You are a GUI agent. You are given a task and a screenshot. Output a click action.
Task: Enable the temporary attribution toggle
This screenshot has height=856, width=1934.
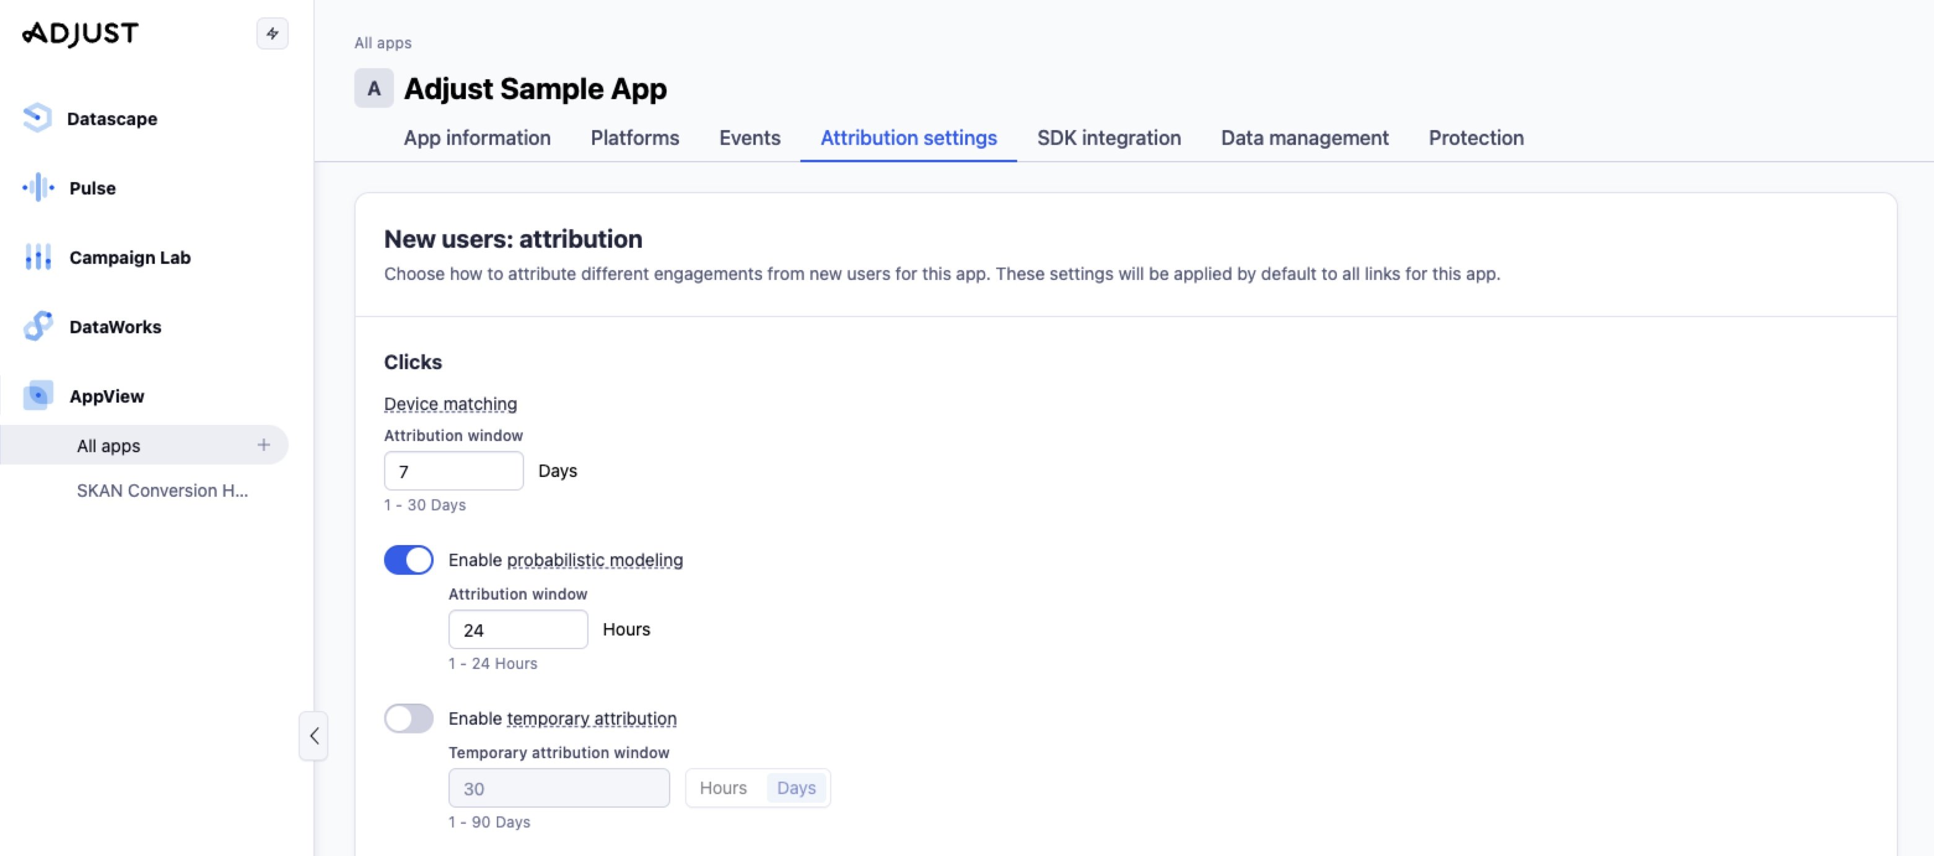[408, 718]
